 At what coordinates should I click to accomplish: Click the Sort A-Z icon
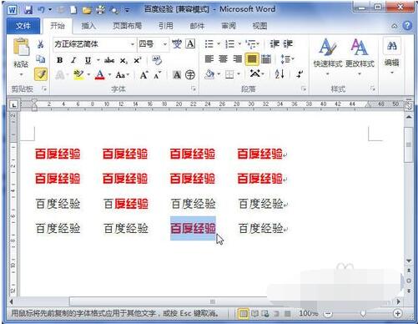(x=280, y=74)
